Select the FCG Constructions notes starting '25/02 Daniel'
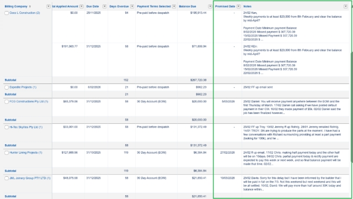The width and height of the screenshot is (353, 199). click(x=292, y=107)
